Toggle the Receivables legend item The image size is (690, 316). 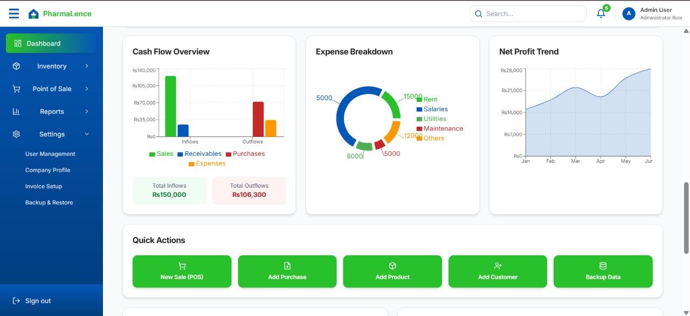click(x=199, y=154)
